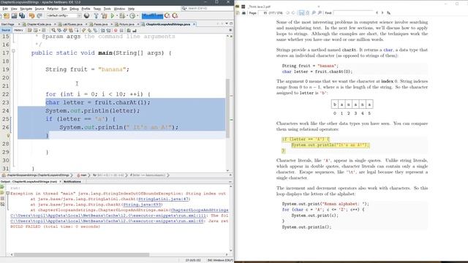Switch to the Picture.java tab
Viewport: 468px width, 263px height.
point(127,24)
